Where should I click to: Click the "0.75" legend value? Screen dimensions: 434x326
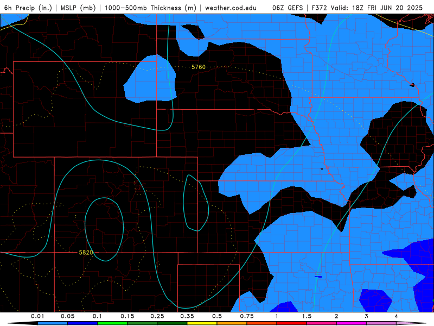247,316
